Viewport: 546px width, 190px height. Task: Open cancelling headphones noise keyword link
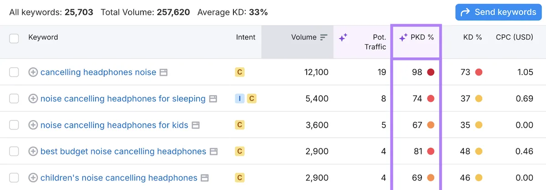98,72
